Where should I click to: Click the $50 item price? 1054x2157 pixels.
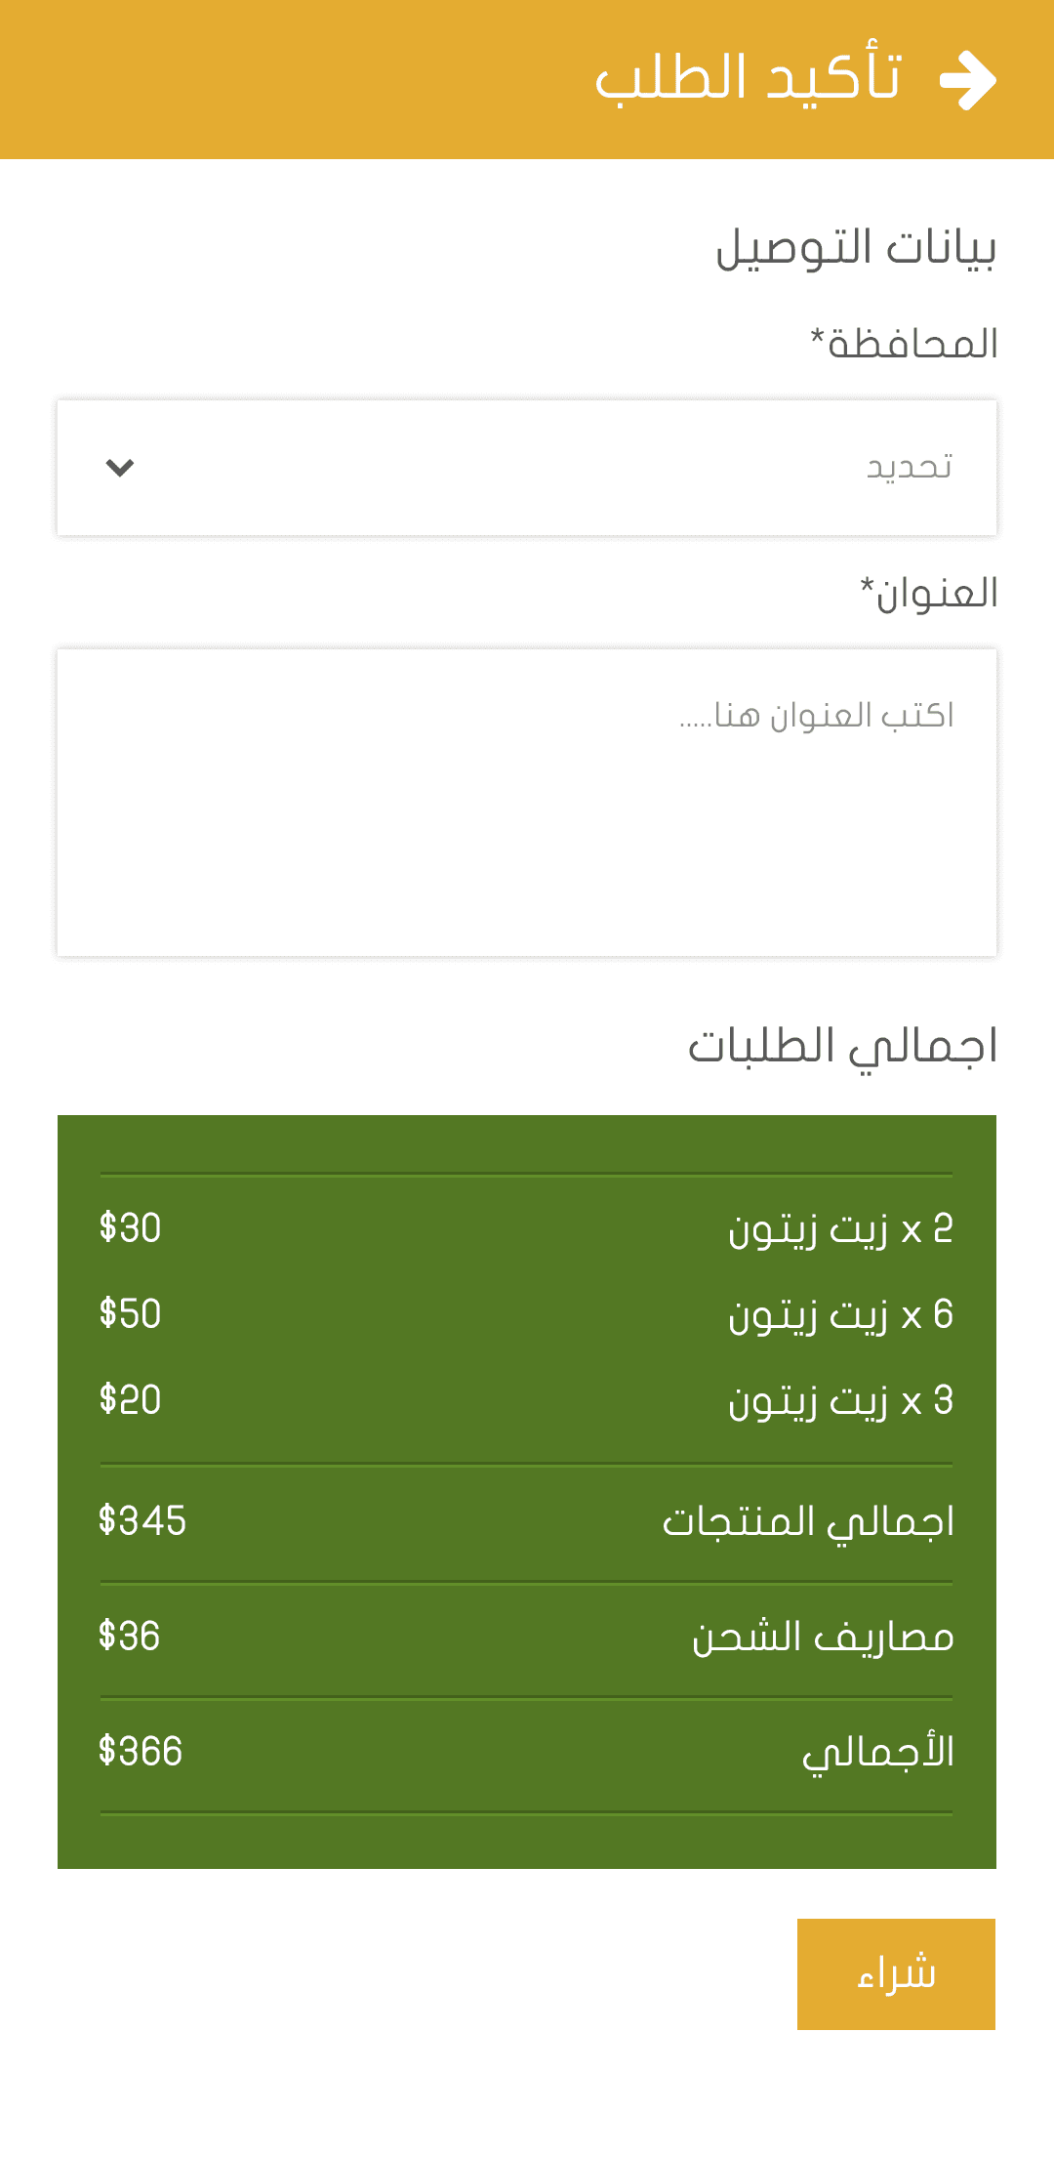click(130, 1313)
